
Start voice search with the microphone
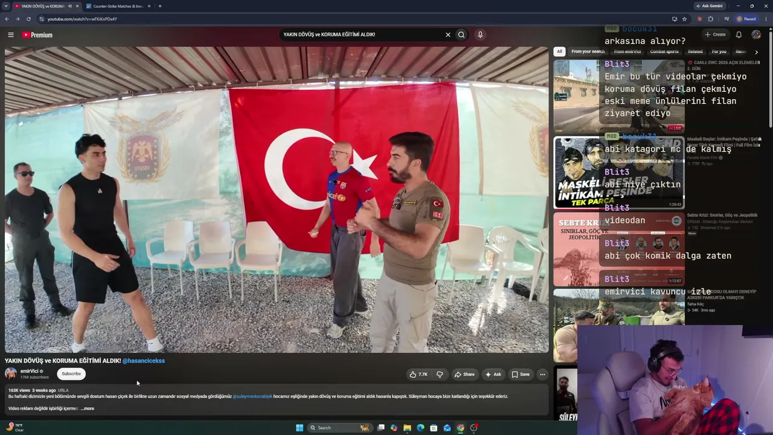coord(480,35)
